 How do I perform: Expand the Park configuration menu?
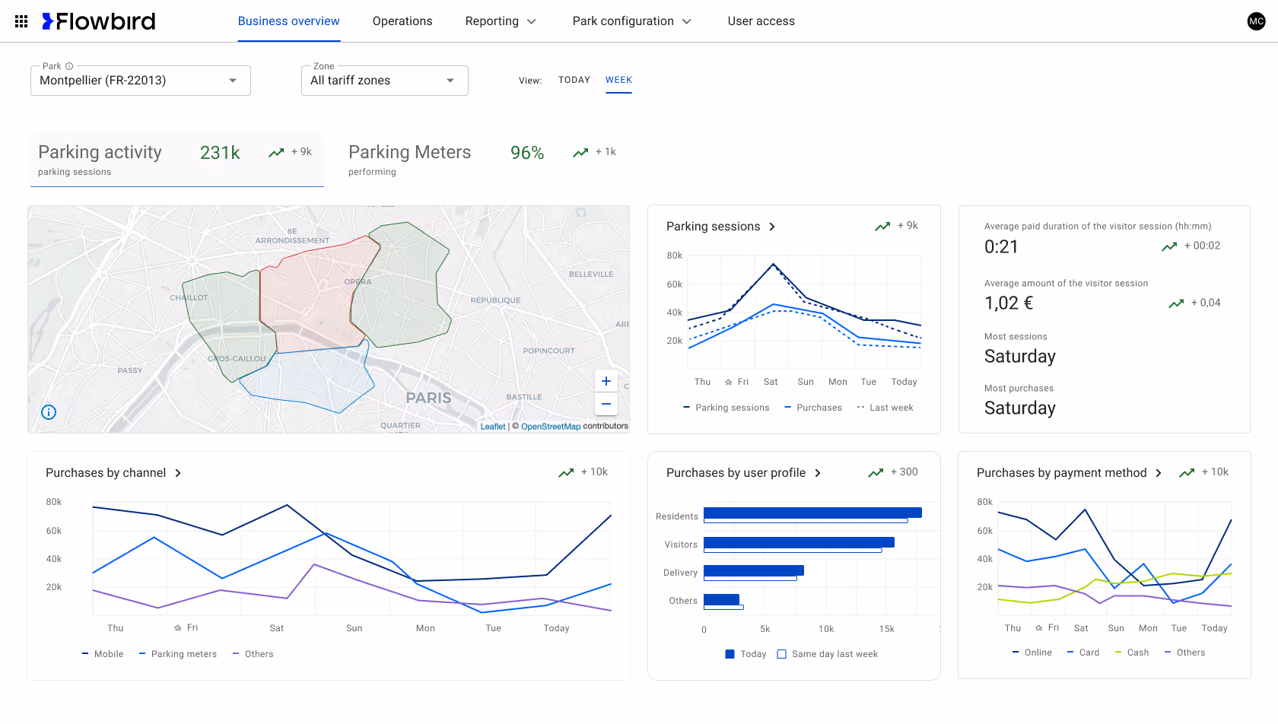click(632, 21)
